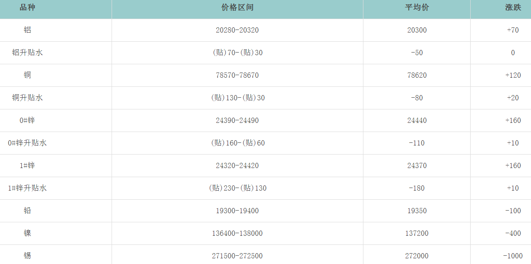Click the 品种 column header
This screenshot has width=531, height=264.
click(x=27, y=8)
